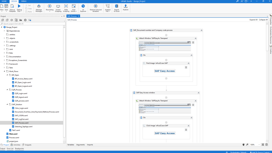
Task: Switch to the DEBUG ribbon tab
Action: point(24,1)
